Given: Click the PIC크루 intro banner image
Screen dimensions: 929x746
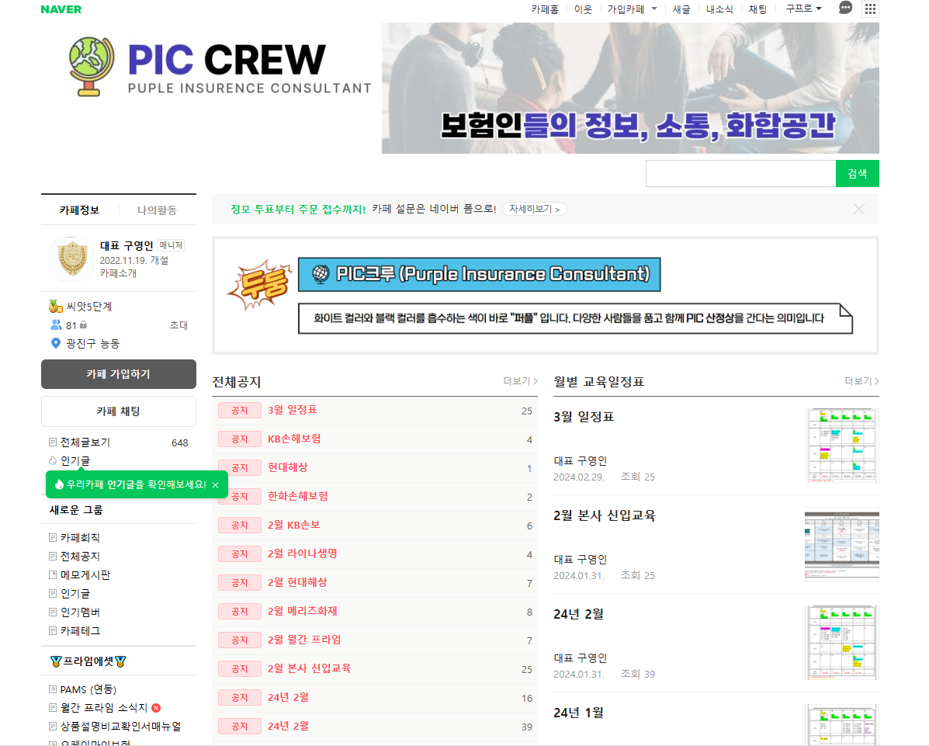Looking at the screenshot, I should pyautogui.click(x=545, y=295).
